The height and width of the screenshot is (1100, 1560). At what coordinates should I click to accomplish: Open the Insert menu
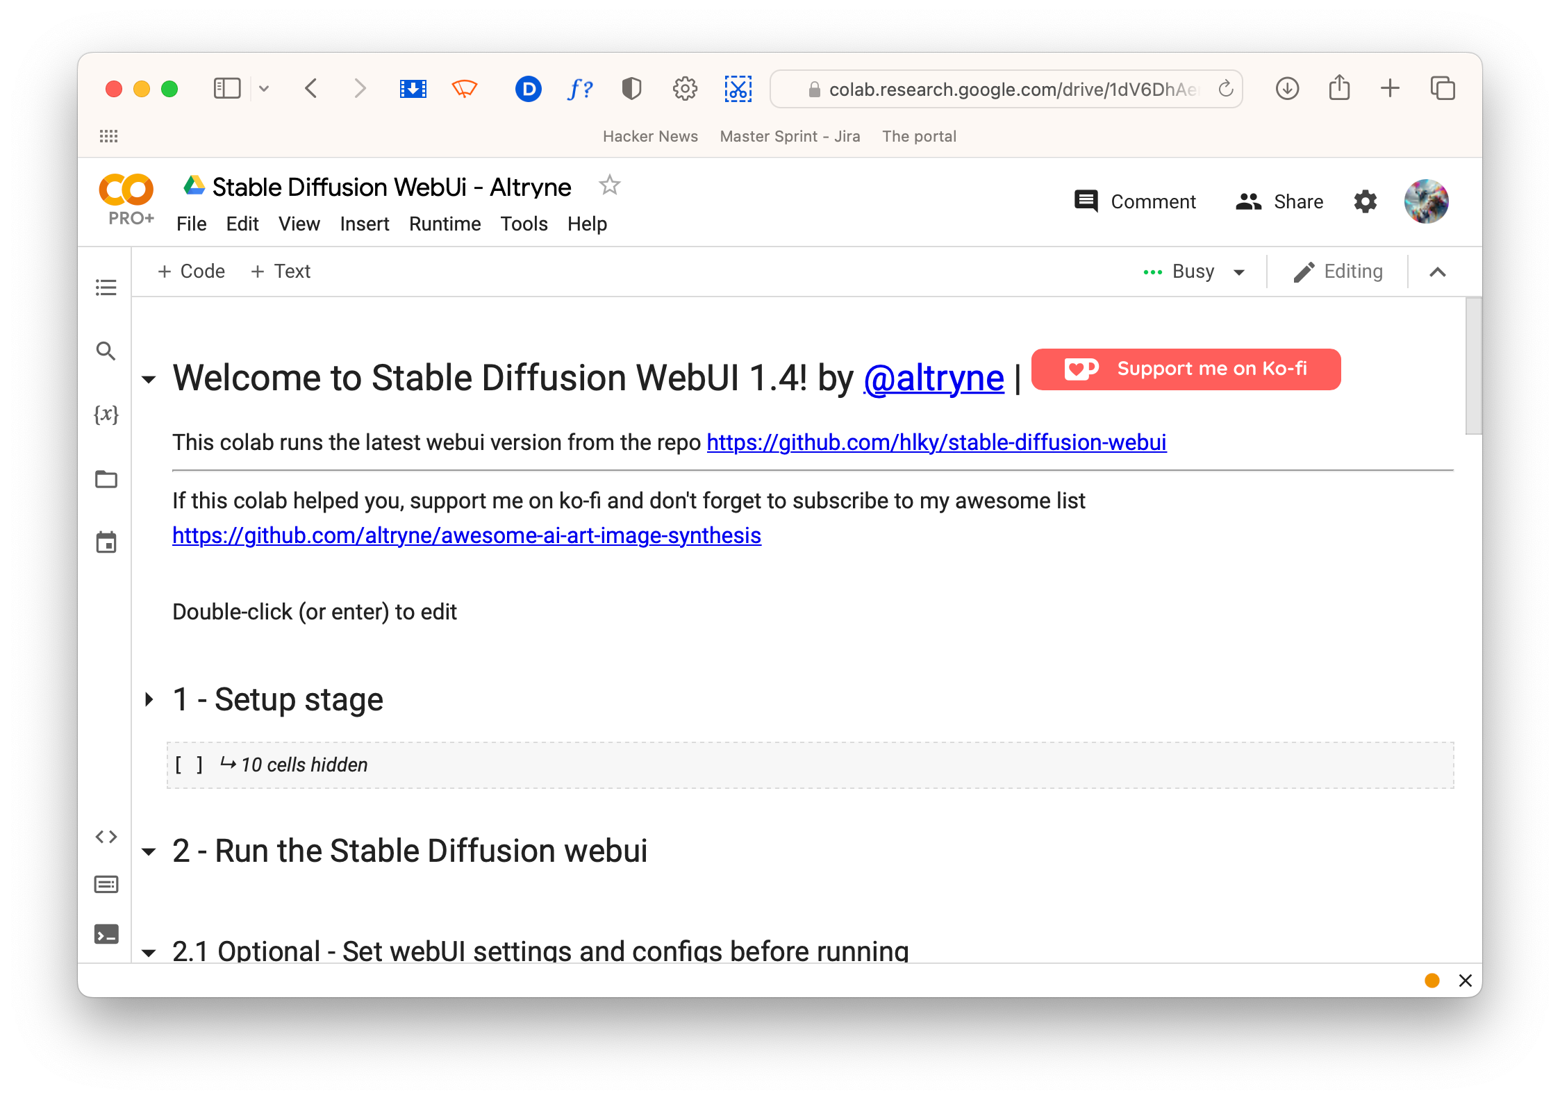tap(364, 224)
